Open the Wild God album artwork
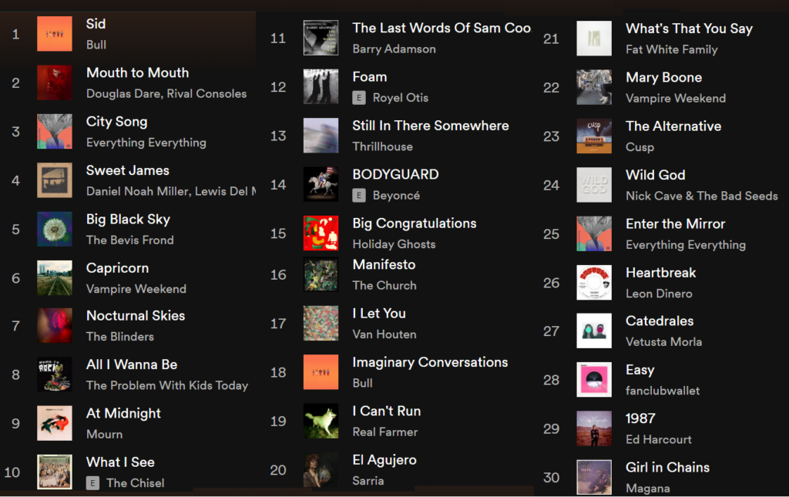Viewport: 789px width, 497px height. coord(594,185)
